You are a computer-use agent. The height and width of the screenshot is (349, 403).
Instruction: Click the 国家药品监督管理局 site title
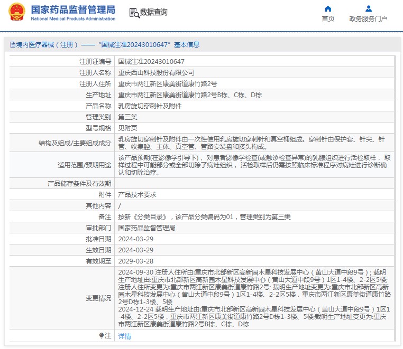[72, 10]
